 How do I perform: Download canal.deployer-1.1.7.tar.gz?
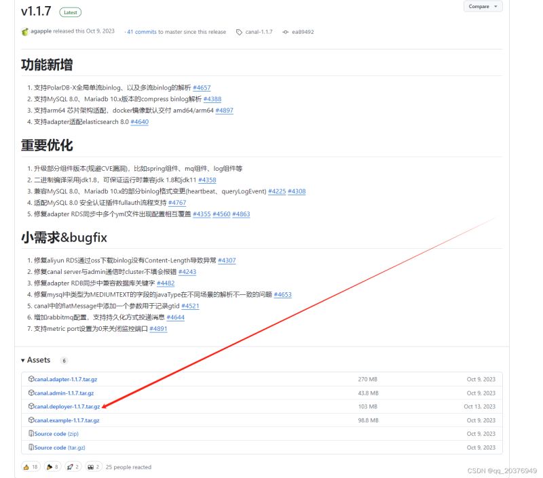point(67,407)
